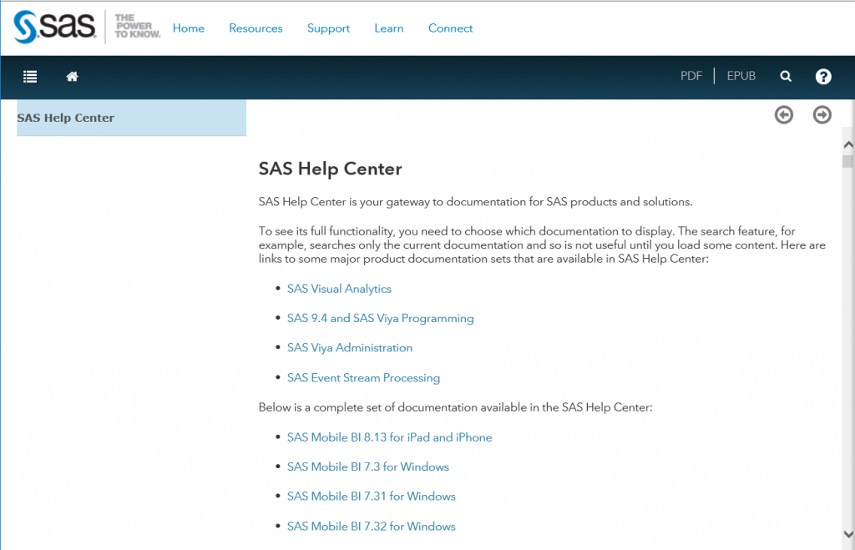This screenshot has height=550, width=855.
Task: Select the Support menu item
Action: click(328, 28)
